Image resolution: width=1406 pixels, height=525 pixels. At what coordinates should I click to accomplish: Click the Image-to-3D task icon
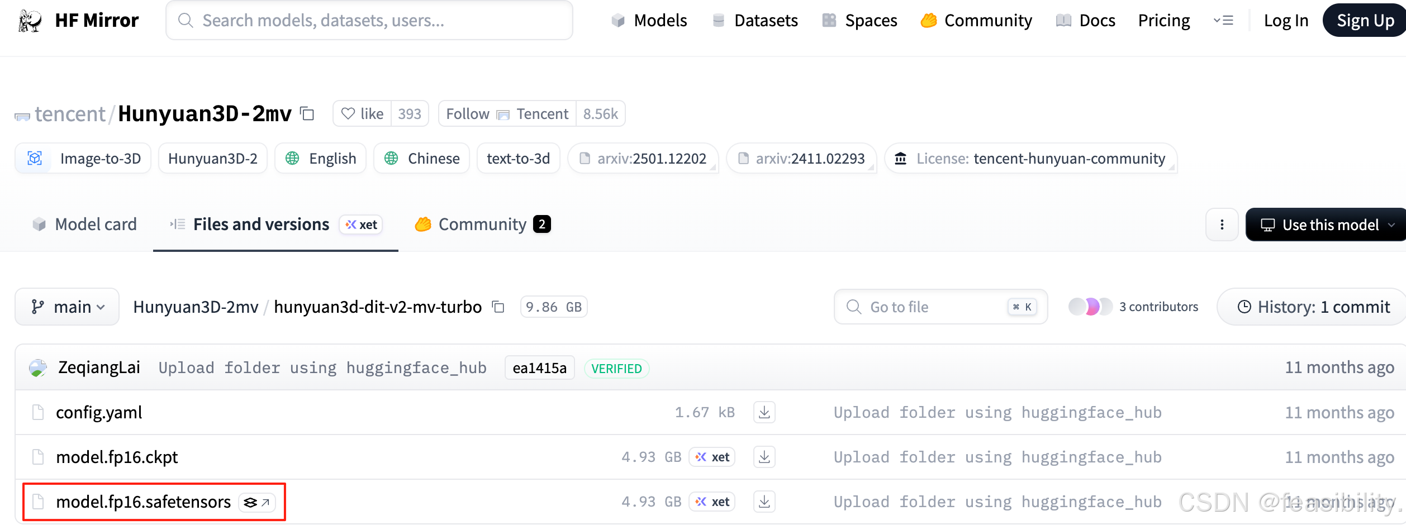(35, 159)
